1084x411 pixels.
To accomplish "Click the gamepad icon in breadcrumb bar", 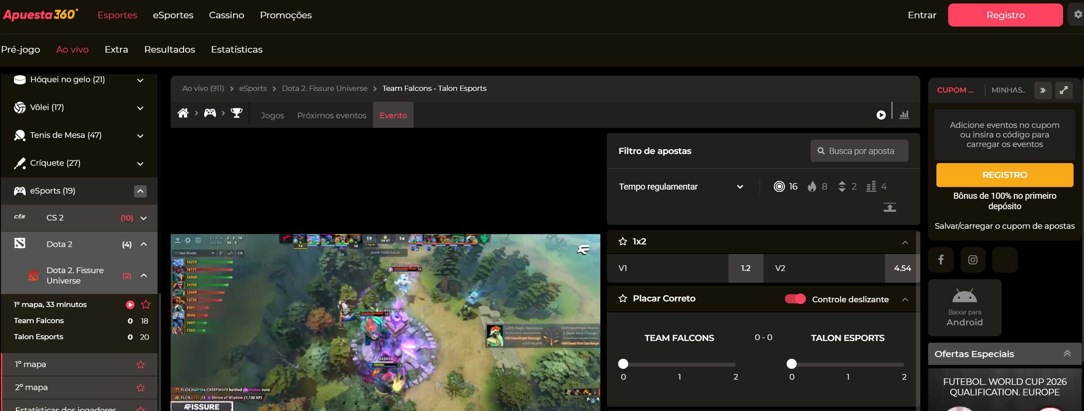I will (210, 113).
